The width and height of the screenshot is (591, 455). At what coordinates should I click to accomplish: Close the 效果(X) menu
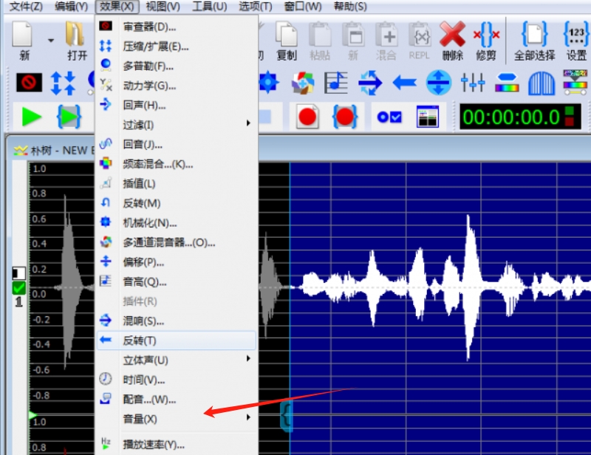[117, 7]
